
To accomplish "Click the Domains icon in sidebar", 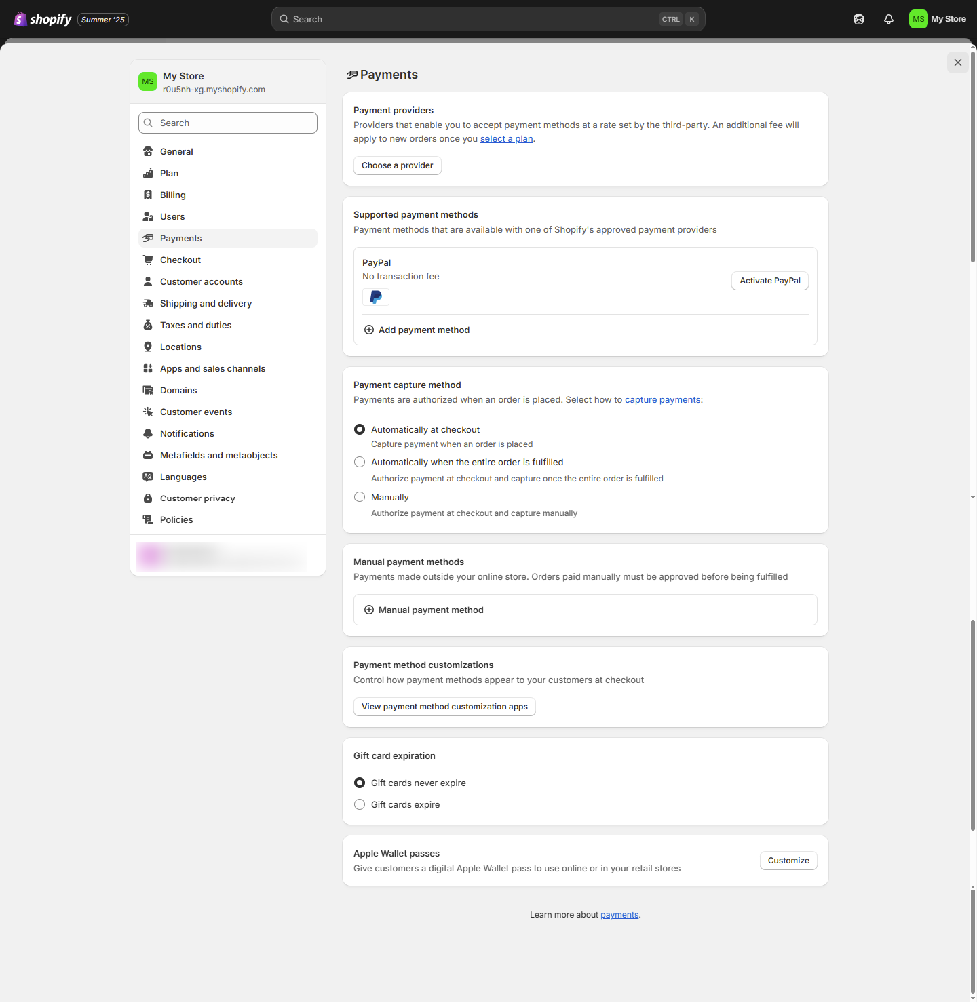I will pos(148,390).
